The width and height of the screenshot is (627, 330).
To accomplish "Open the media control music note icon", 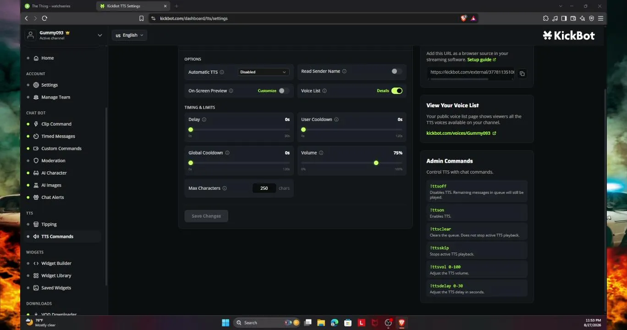I will click(x=555, y=18).
